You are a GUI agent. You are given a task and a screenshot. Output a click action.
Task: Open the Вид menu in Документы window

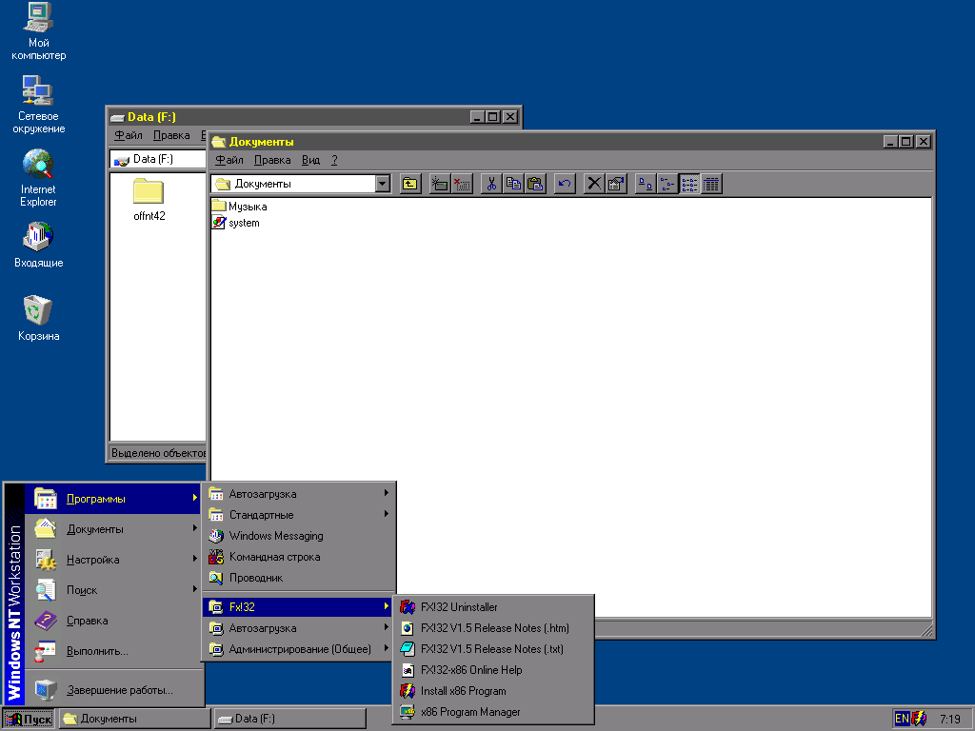pyautogui.click(x=310, y=160)
